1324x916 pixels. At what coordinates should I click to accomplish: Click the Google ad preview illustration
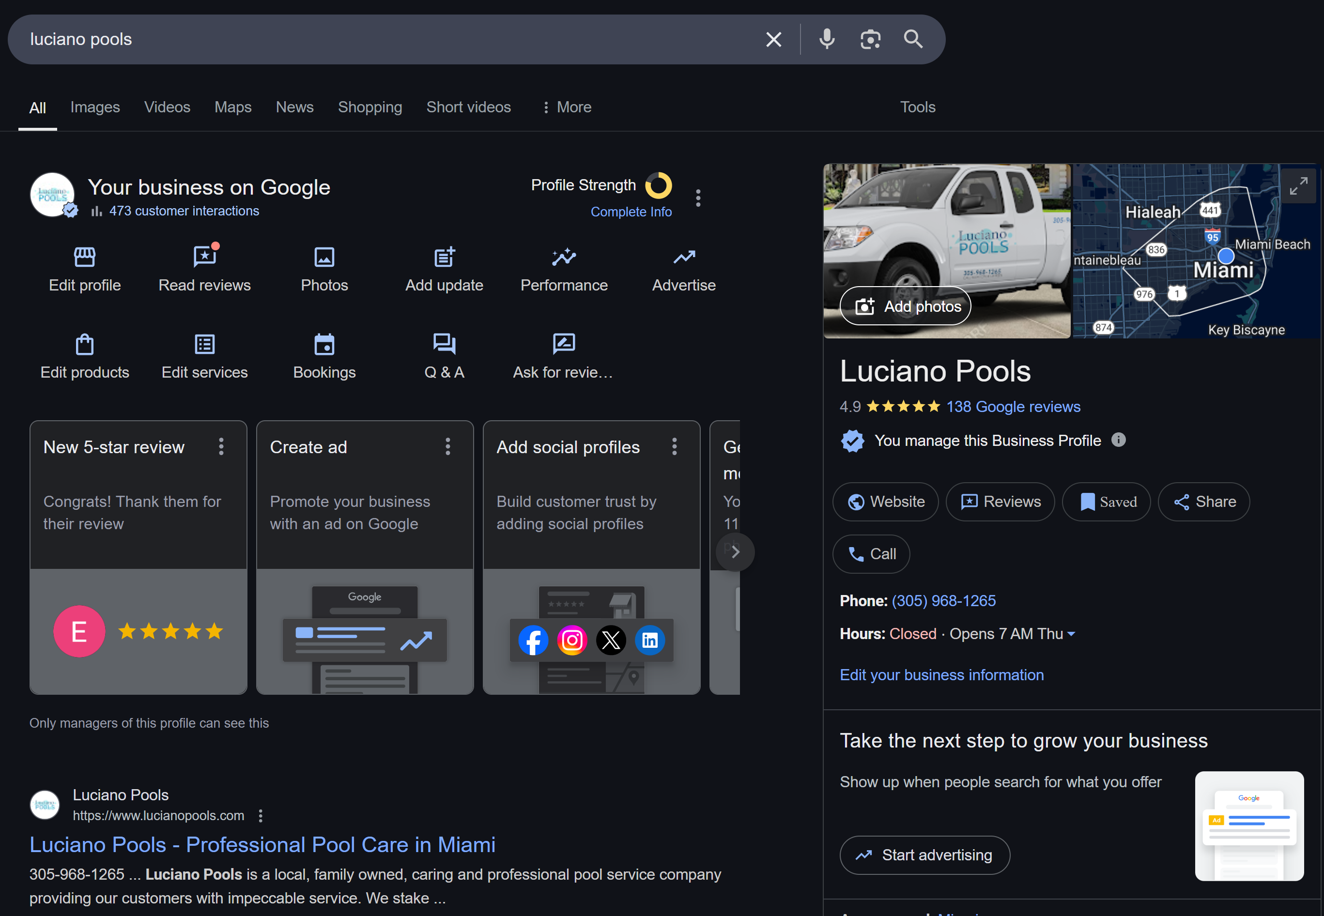[1249, 826]
